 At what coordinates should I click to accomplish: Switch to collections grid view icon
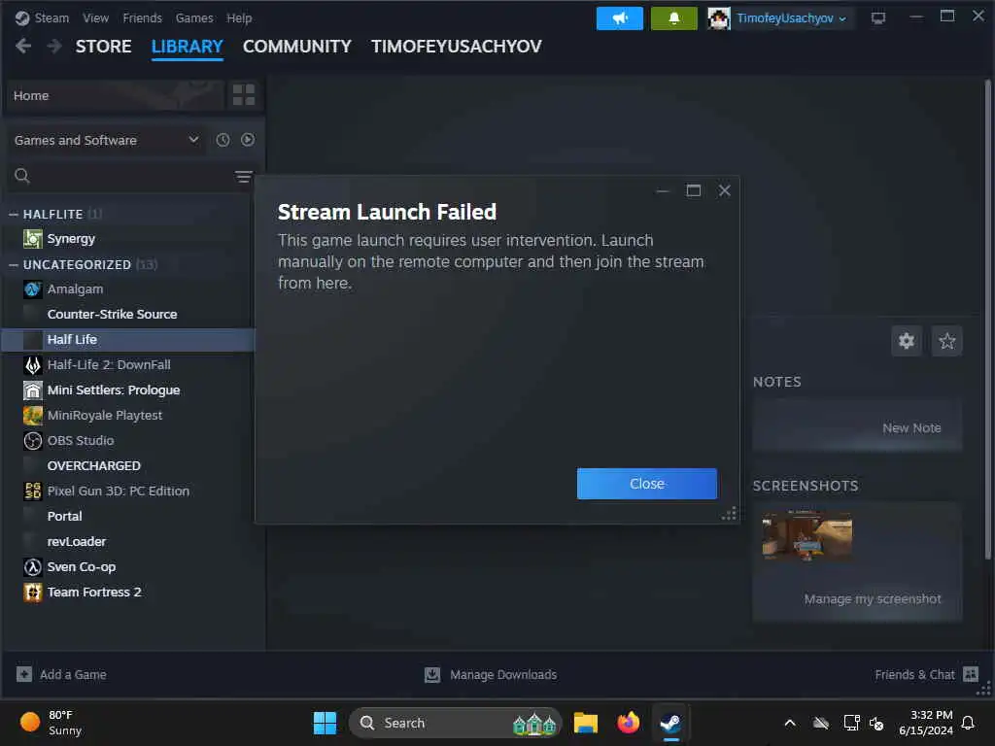[x=244, y=95]
